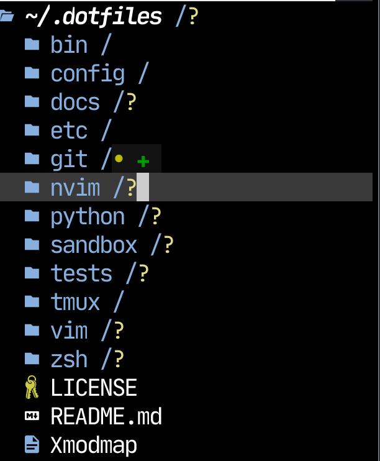
Task: Expand the highlighted nvim directory
Action: [75, 187]
